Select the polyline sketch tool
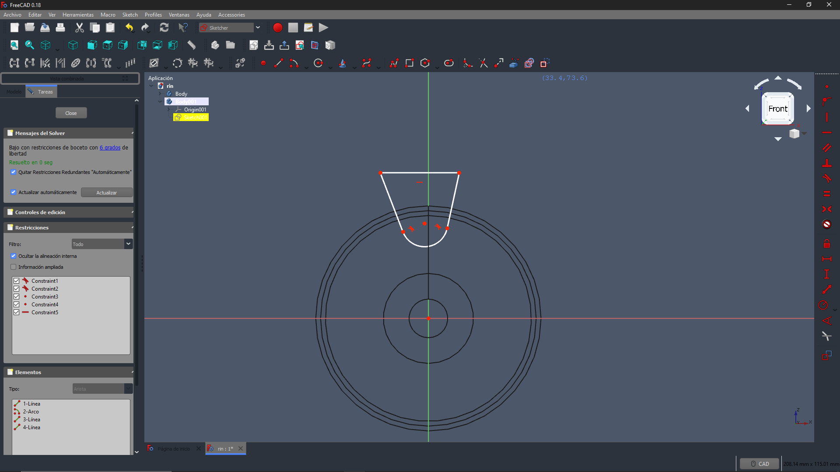 [x=394, y=63]
